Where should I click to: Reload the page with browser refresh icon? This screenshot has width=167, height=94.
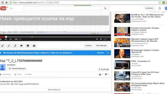click(x=2, y=2)
